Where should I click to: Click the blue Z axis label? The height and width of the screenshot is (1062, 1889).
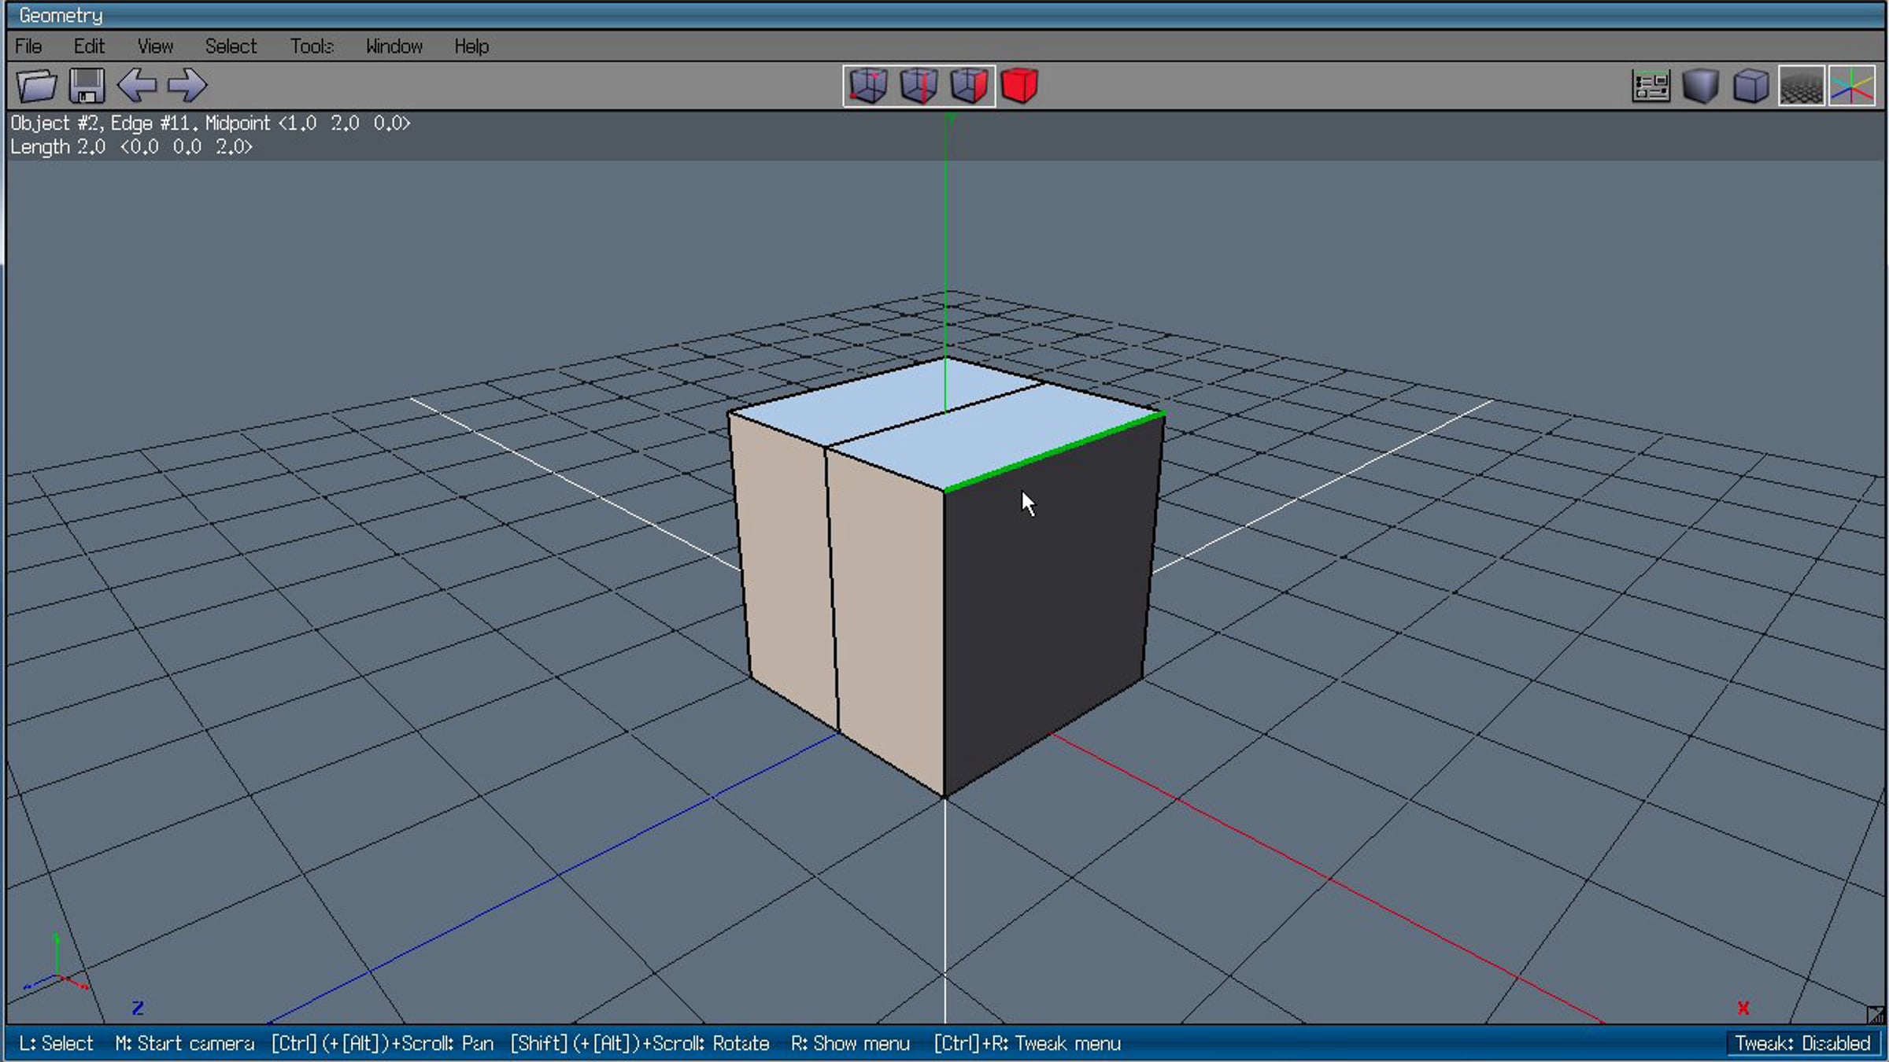[138, 1008]
